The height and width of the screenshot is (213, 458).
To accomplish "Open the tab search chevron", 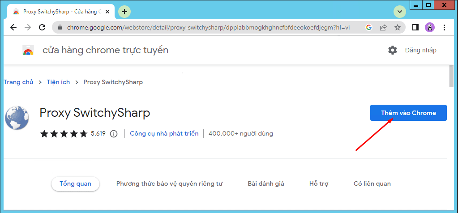I will [x=400, y=12].
